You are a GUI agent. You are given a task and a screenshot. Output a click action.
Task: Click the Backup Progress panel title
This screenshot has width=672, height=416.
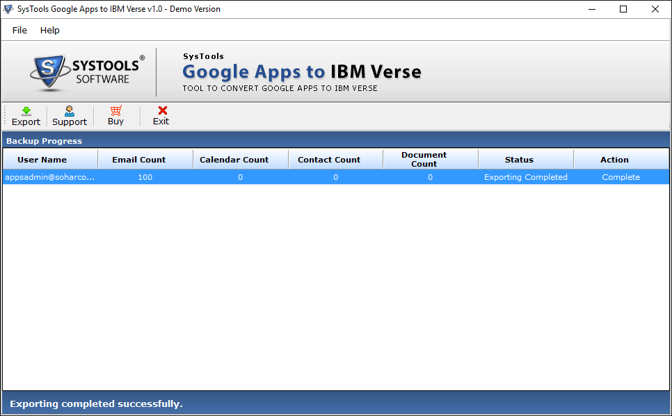tap(44, 141)
